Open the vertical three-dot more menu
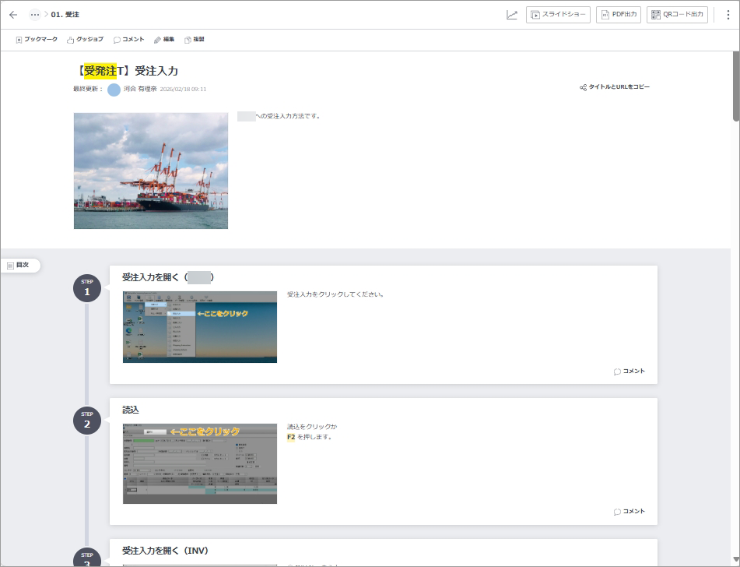The image size is (740, 567). [728, 15]
